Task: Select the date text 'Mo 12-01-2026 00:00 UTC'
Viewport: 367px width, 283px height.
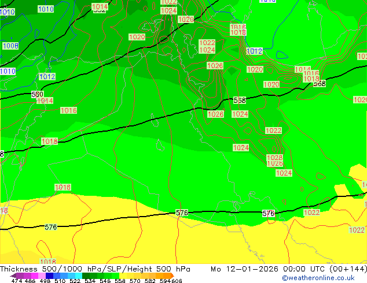Action: pyautogui.click(x=267, y=269)
